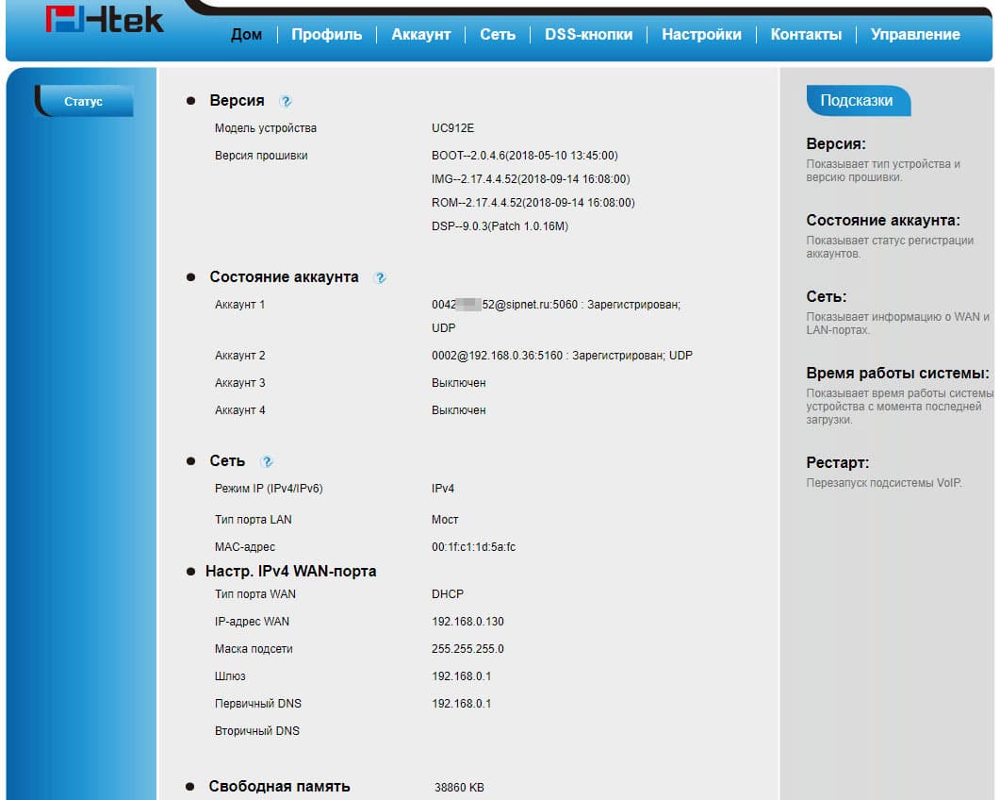This screenshot has width=1000, height=800.
Task: Click the device model value UC912E
Action: click(x=452, y=128)
